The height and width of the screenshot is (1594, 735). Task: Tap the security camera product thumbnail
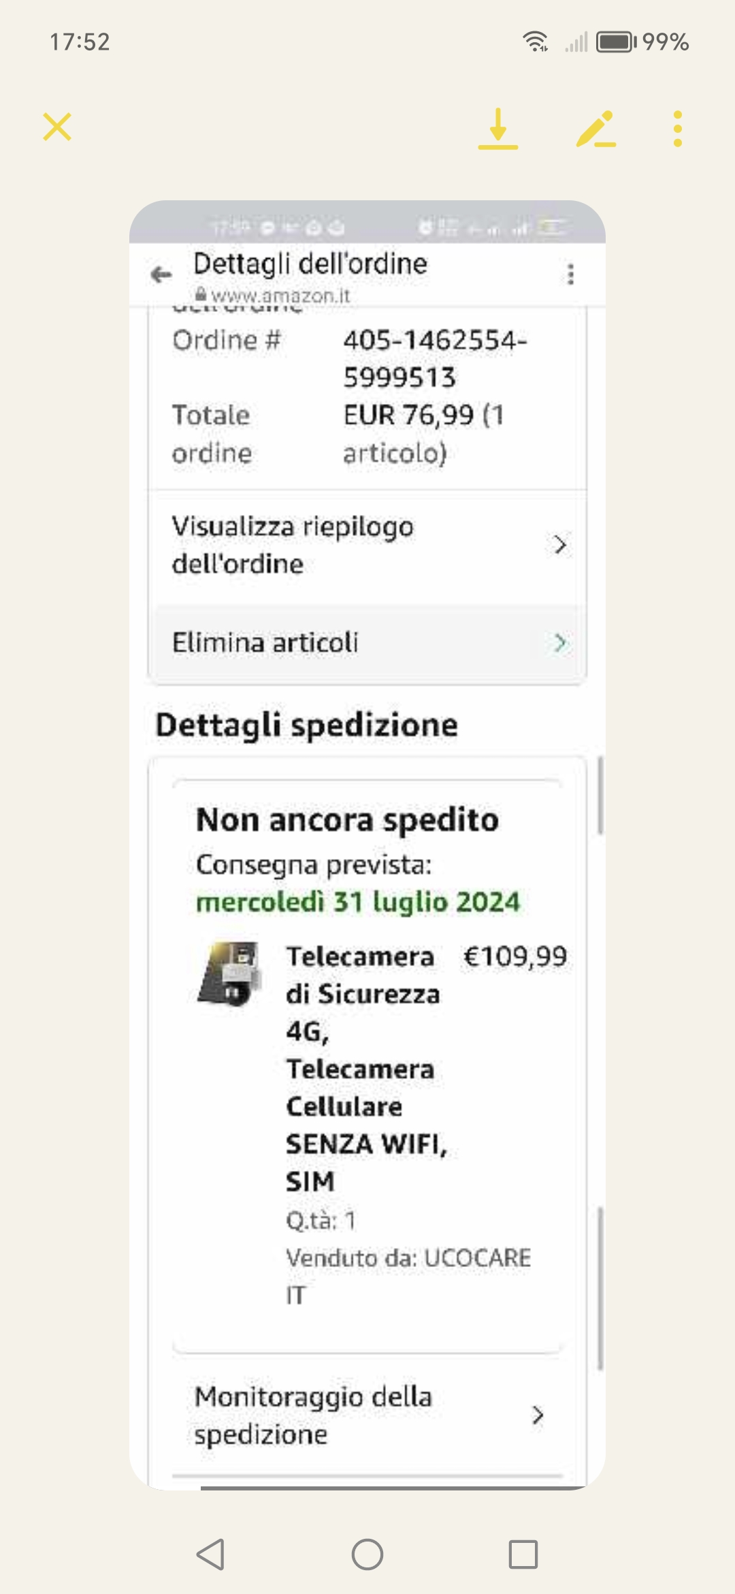point(229,973)
